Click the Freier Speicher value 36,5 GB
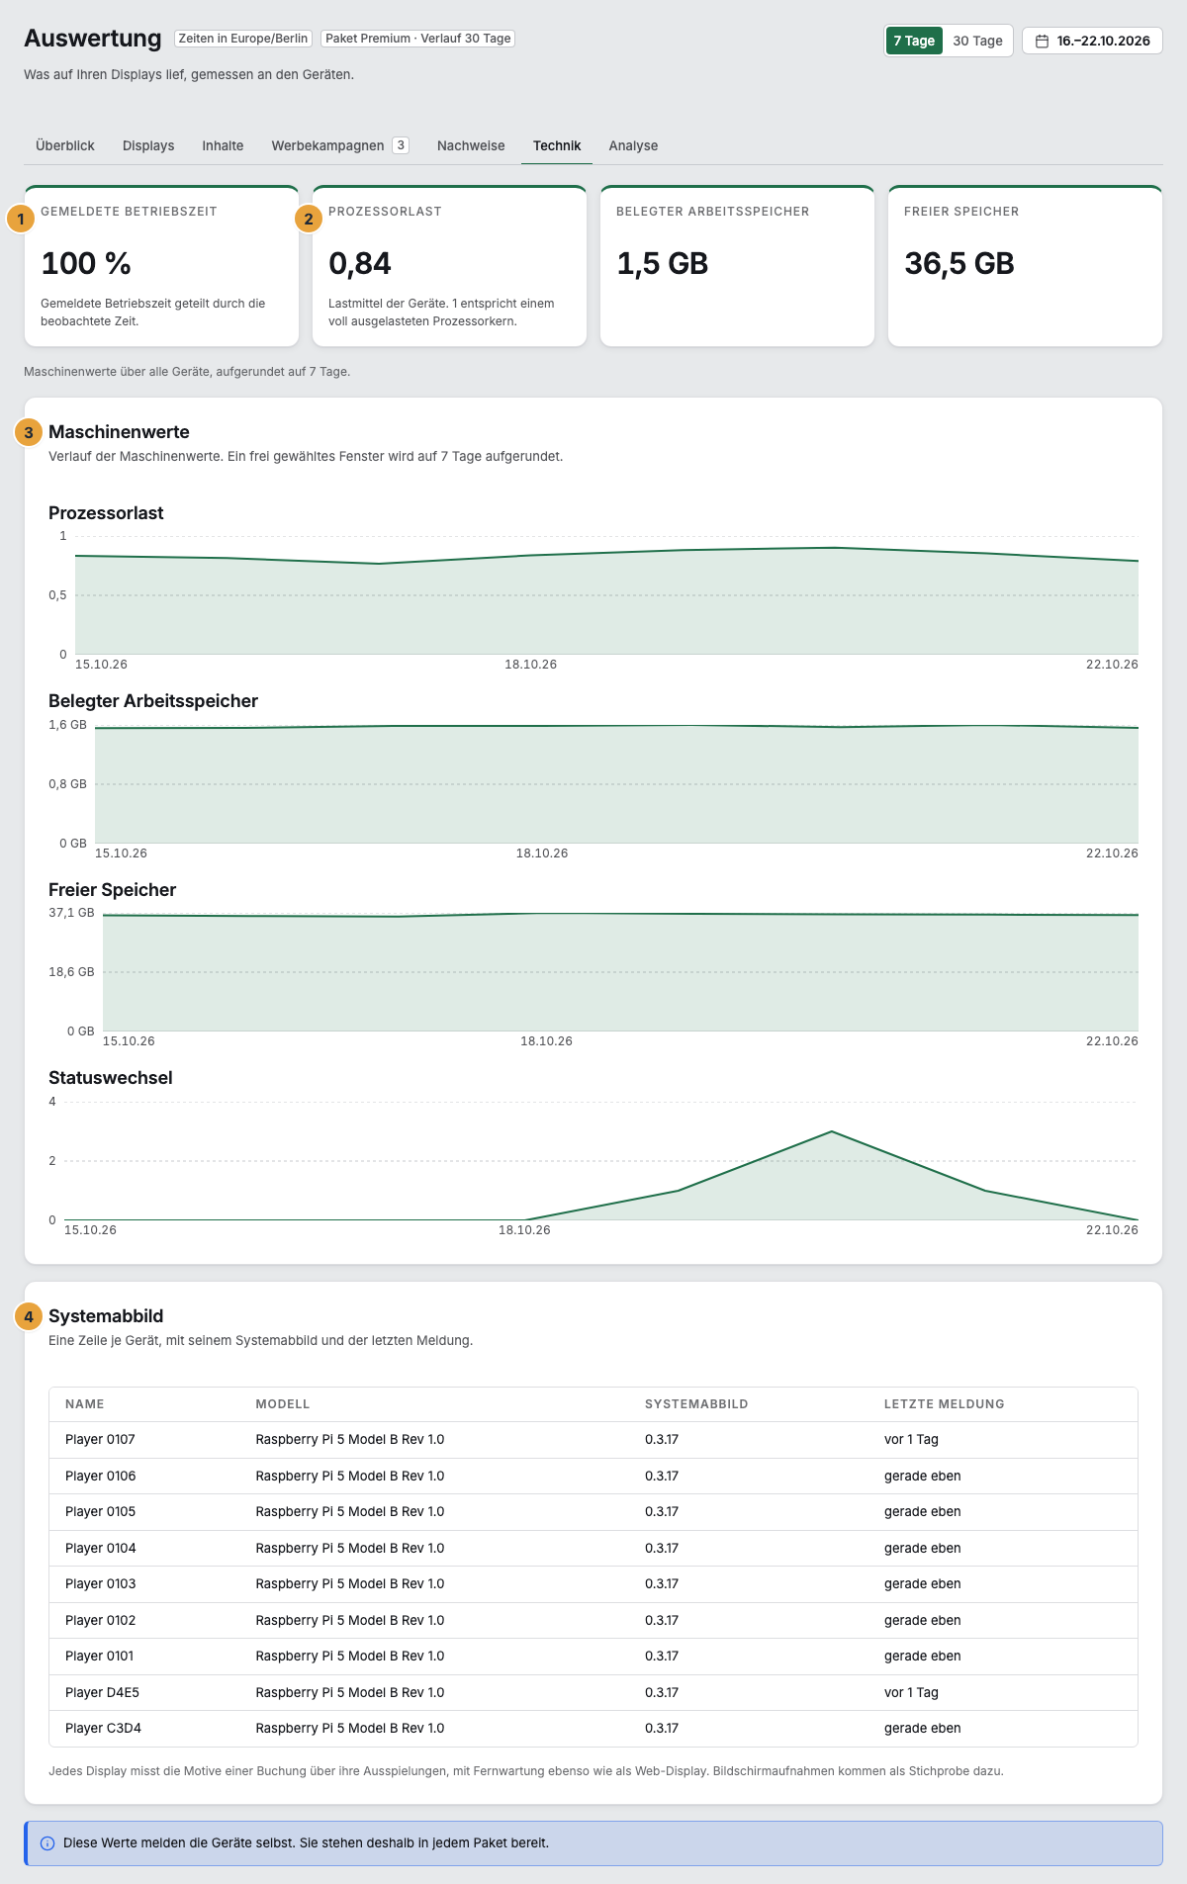1187x1884 pixels. (x=959, y=264)
